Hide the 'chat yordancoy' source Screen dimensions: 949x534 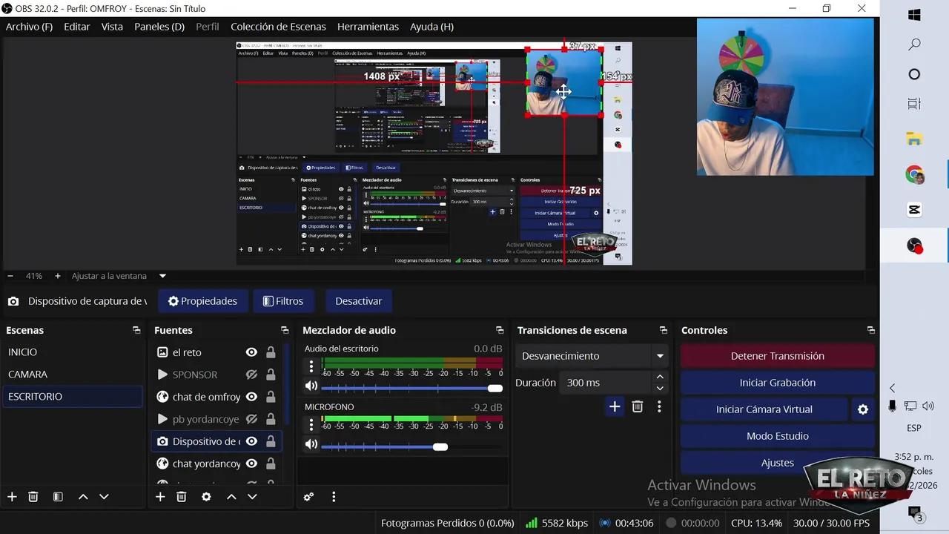coord(251,464)
